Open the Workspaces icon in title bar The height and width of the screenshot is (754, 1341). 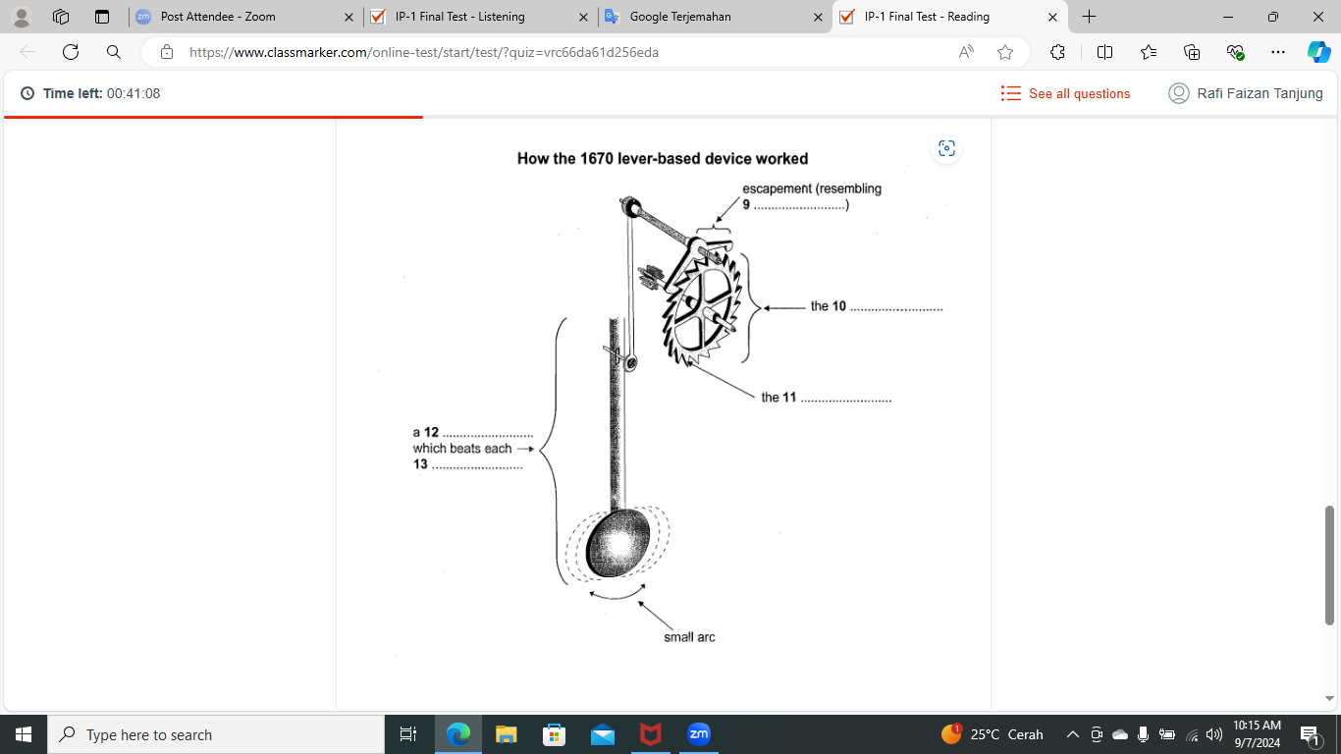[x=61, y=17]
